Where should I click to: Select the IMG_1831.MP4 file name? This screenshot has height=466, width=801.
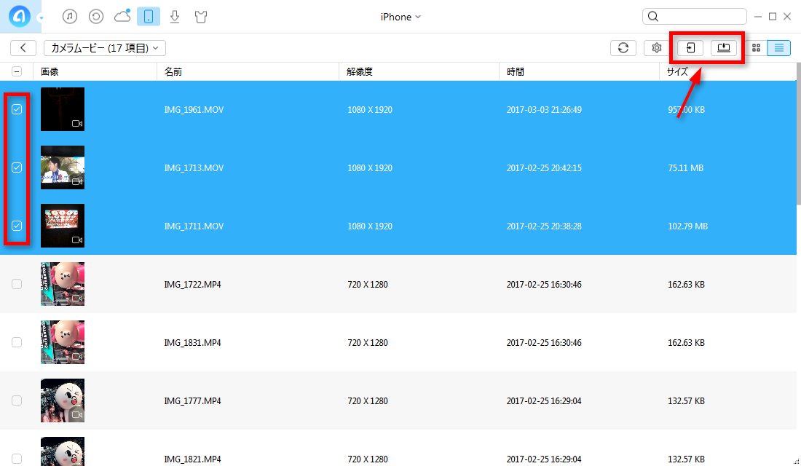pyautogui.click(x=192, y=343)
